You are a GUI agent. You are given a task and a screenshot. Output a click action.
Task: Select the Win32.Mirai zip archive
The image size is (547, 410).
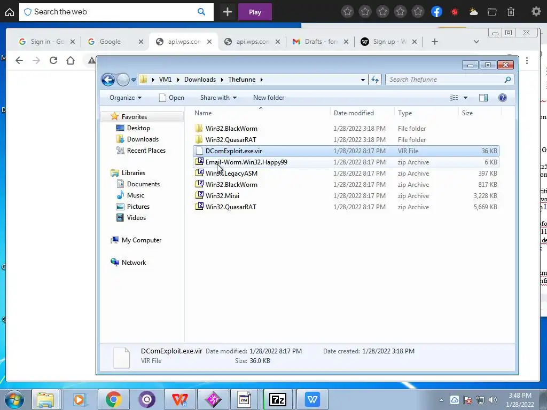click(346, 195)
